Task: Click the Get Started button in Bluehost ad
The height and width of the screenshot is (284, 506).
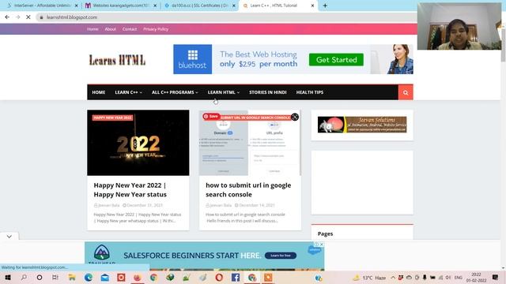Action: tap(336, 60)
